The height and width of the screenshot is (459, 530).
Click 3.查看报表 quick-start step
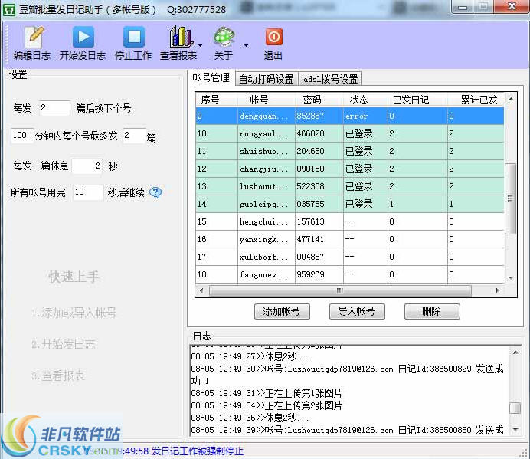(58, 375)
